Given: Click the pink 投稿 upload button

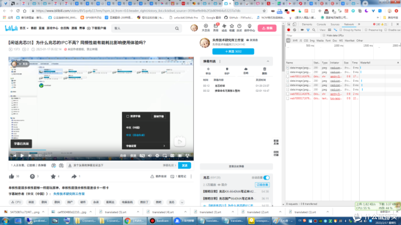Looking at the screenshot, I should click(267, 28).
